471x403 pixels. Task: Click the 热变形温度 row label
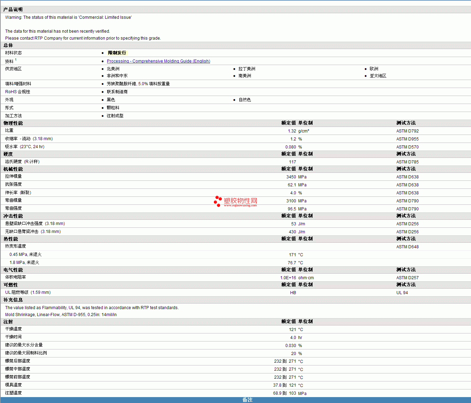pos(15,246)
